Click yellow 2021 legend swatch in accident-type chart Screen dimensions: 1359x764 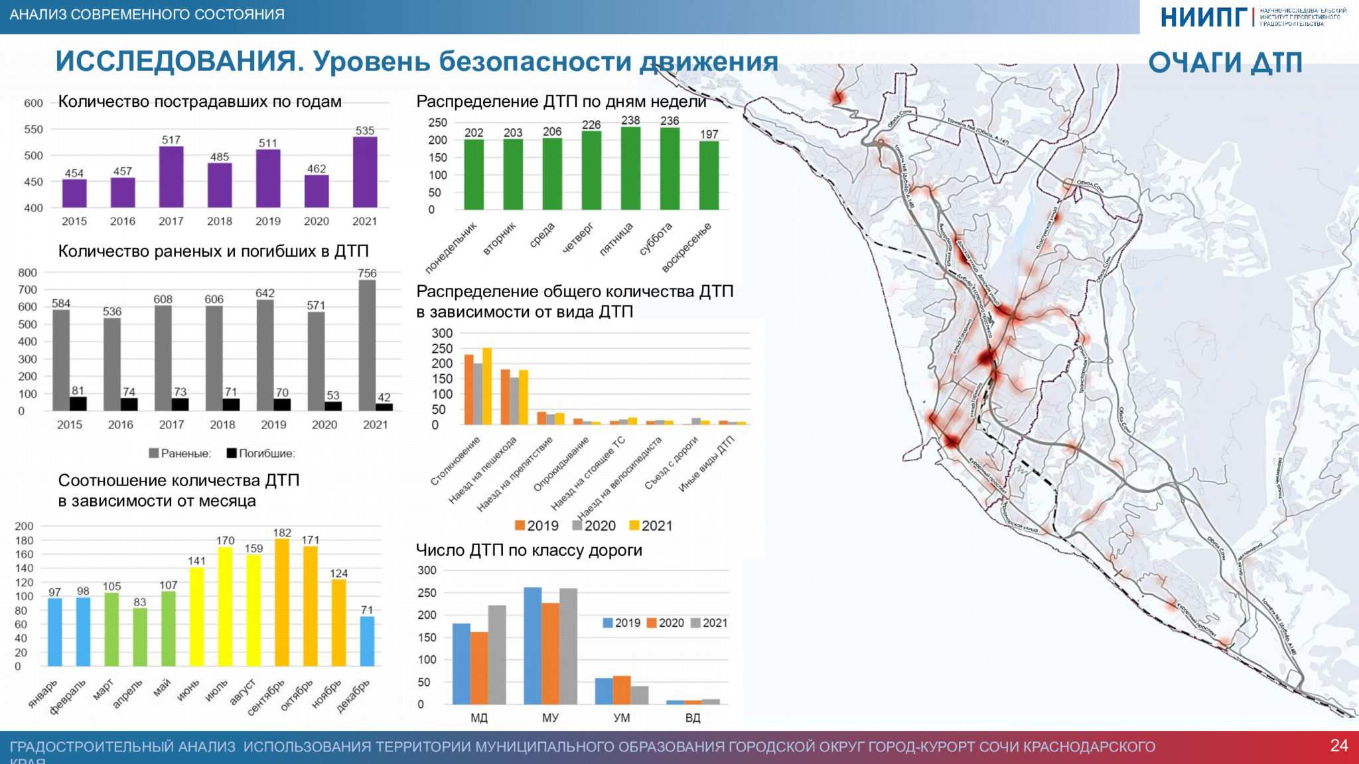(634, 526)
